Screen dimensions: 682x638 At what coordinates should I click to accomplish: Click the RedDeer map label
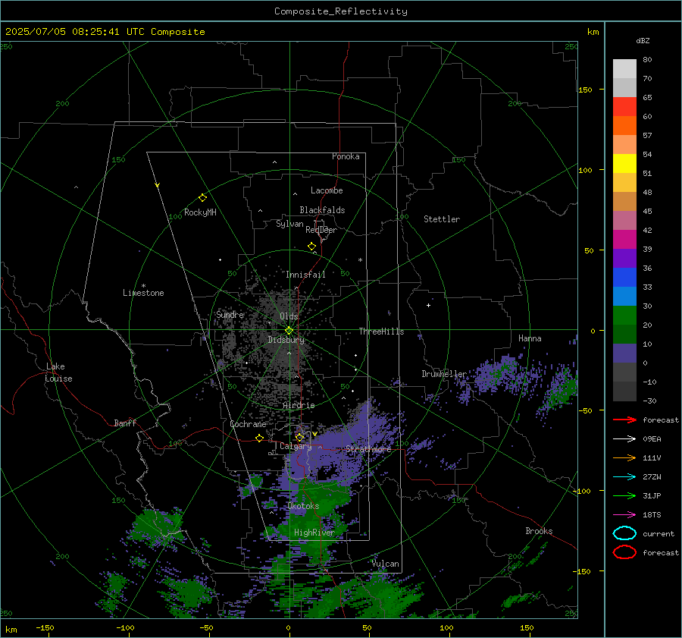pyautogui.click(x=321, y=230)
